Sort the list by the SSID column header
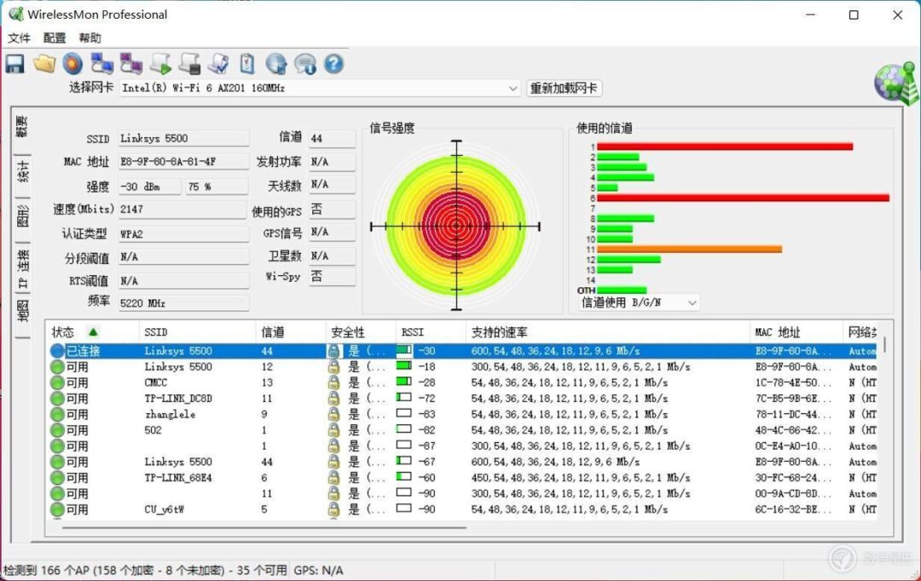 [x=197, y=332]
